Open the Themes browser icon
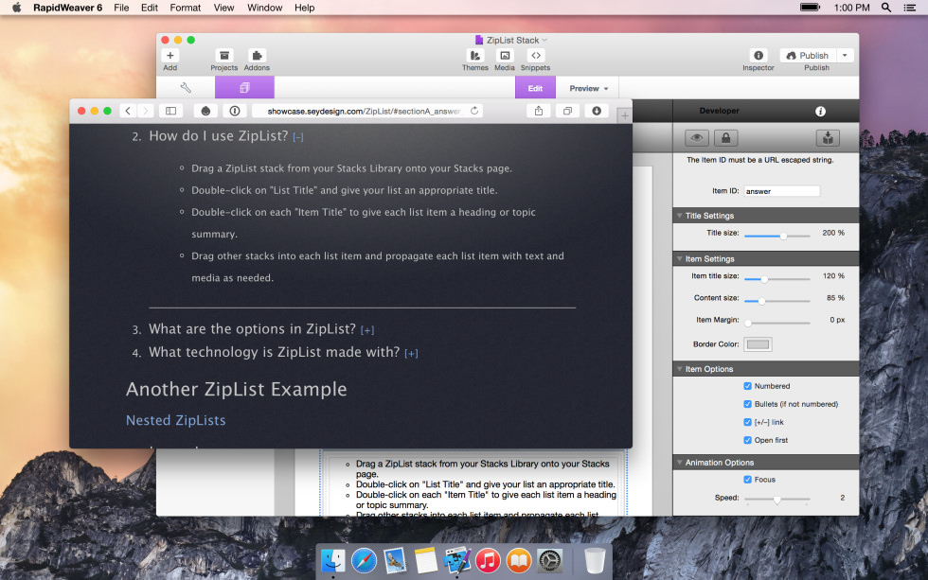This screenshot has width=928, height=580. 474,55
